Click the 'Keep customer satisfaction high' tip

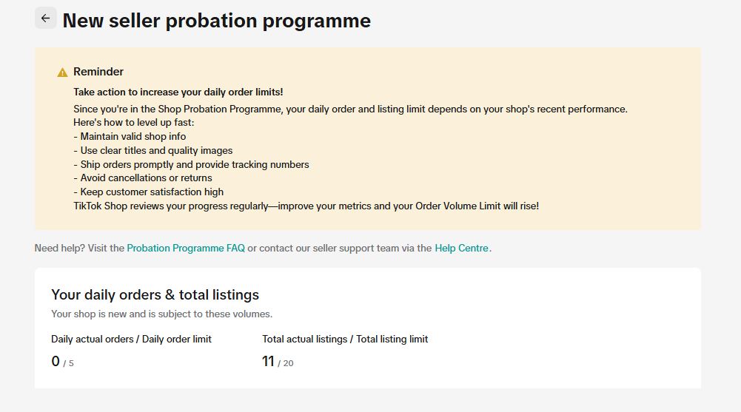click(x=148, y=192)
